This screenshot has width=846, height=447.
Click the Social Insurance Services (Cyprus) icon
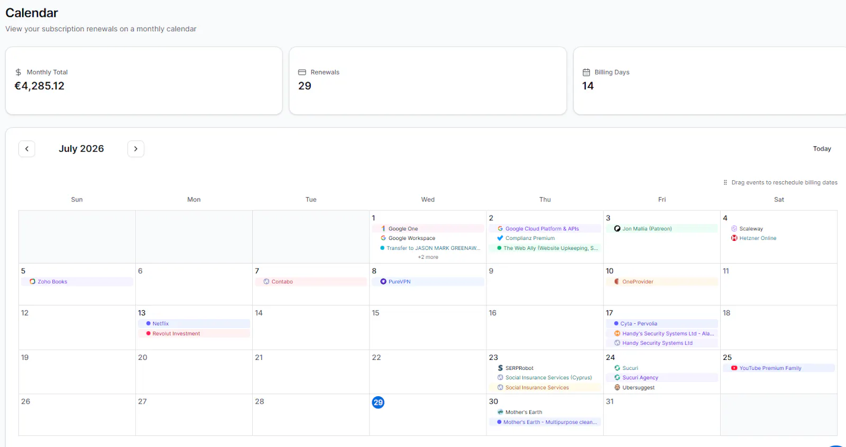coord(500,378)
